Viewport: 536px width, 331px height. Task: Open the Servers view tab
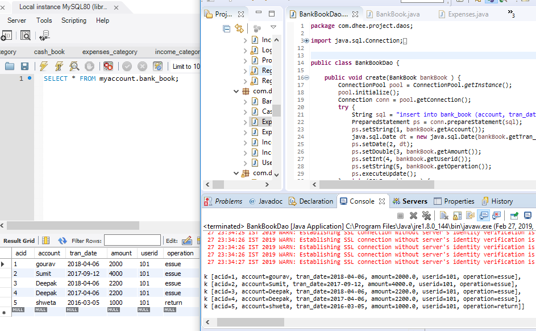(410, 201)
